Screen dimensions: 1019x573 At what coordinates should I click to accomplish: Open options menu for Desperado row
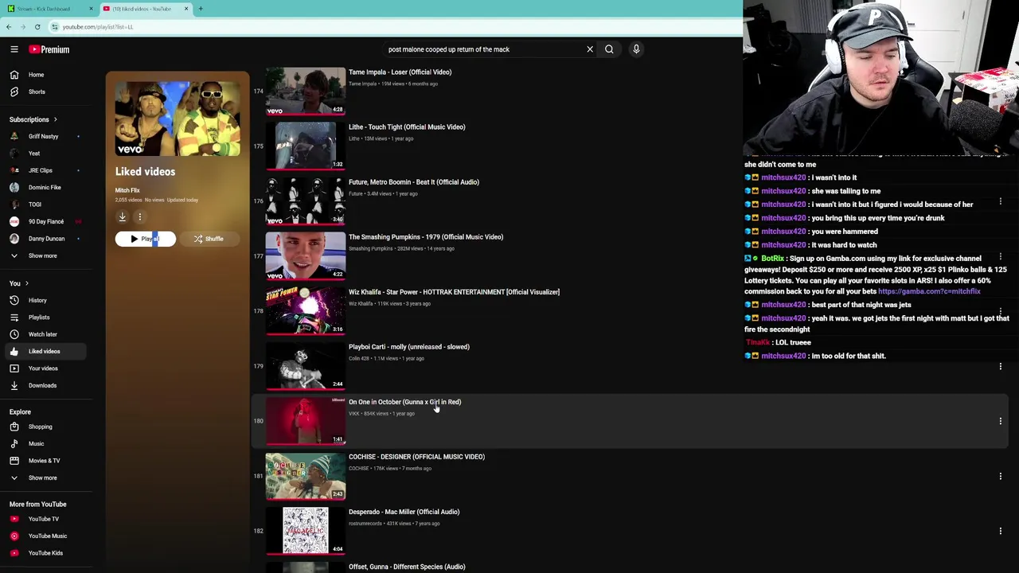[1001, 531]
